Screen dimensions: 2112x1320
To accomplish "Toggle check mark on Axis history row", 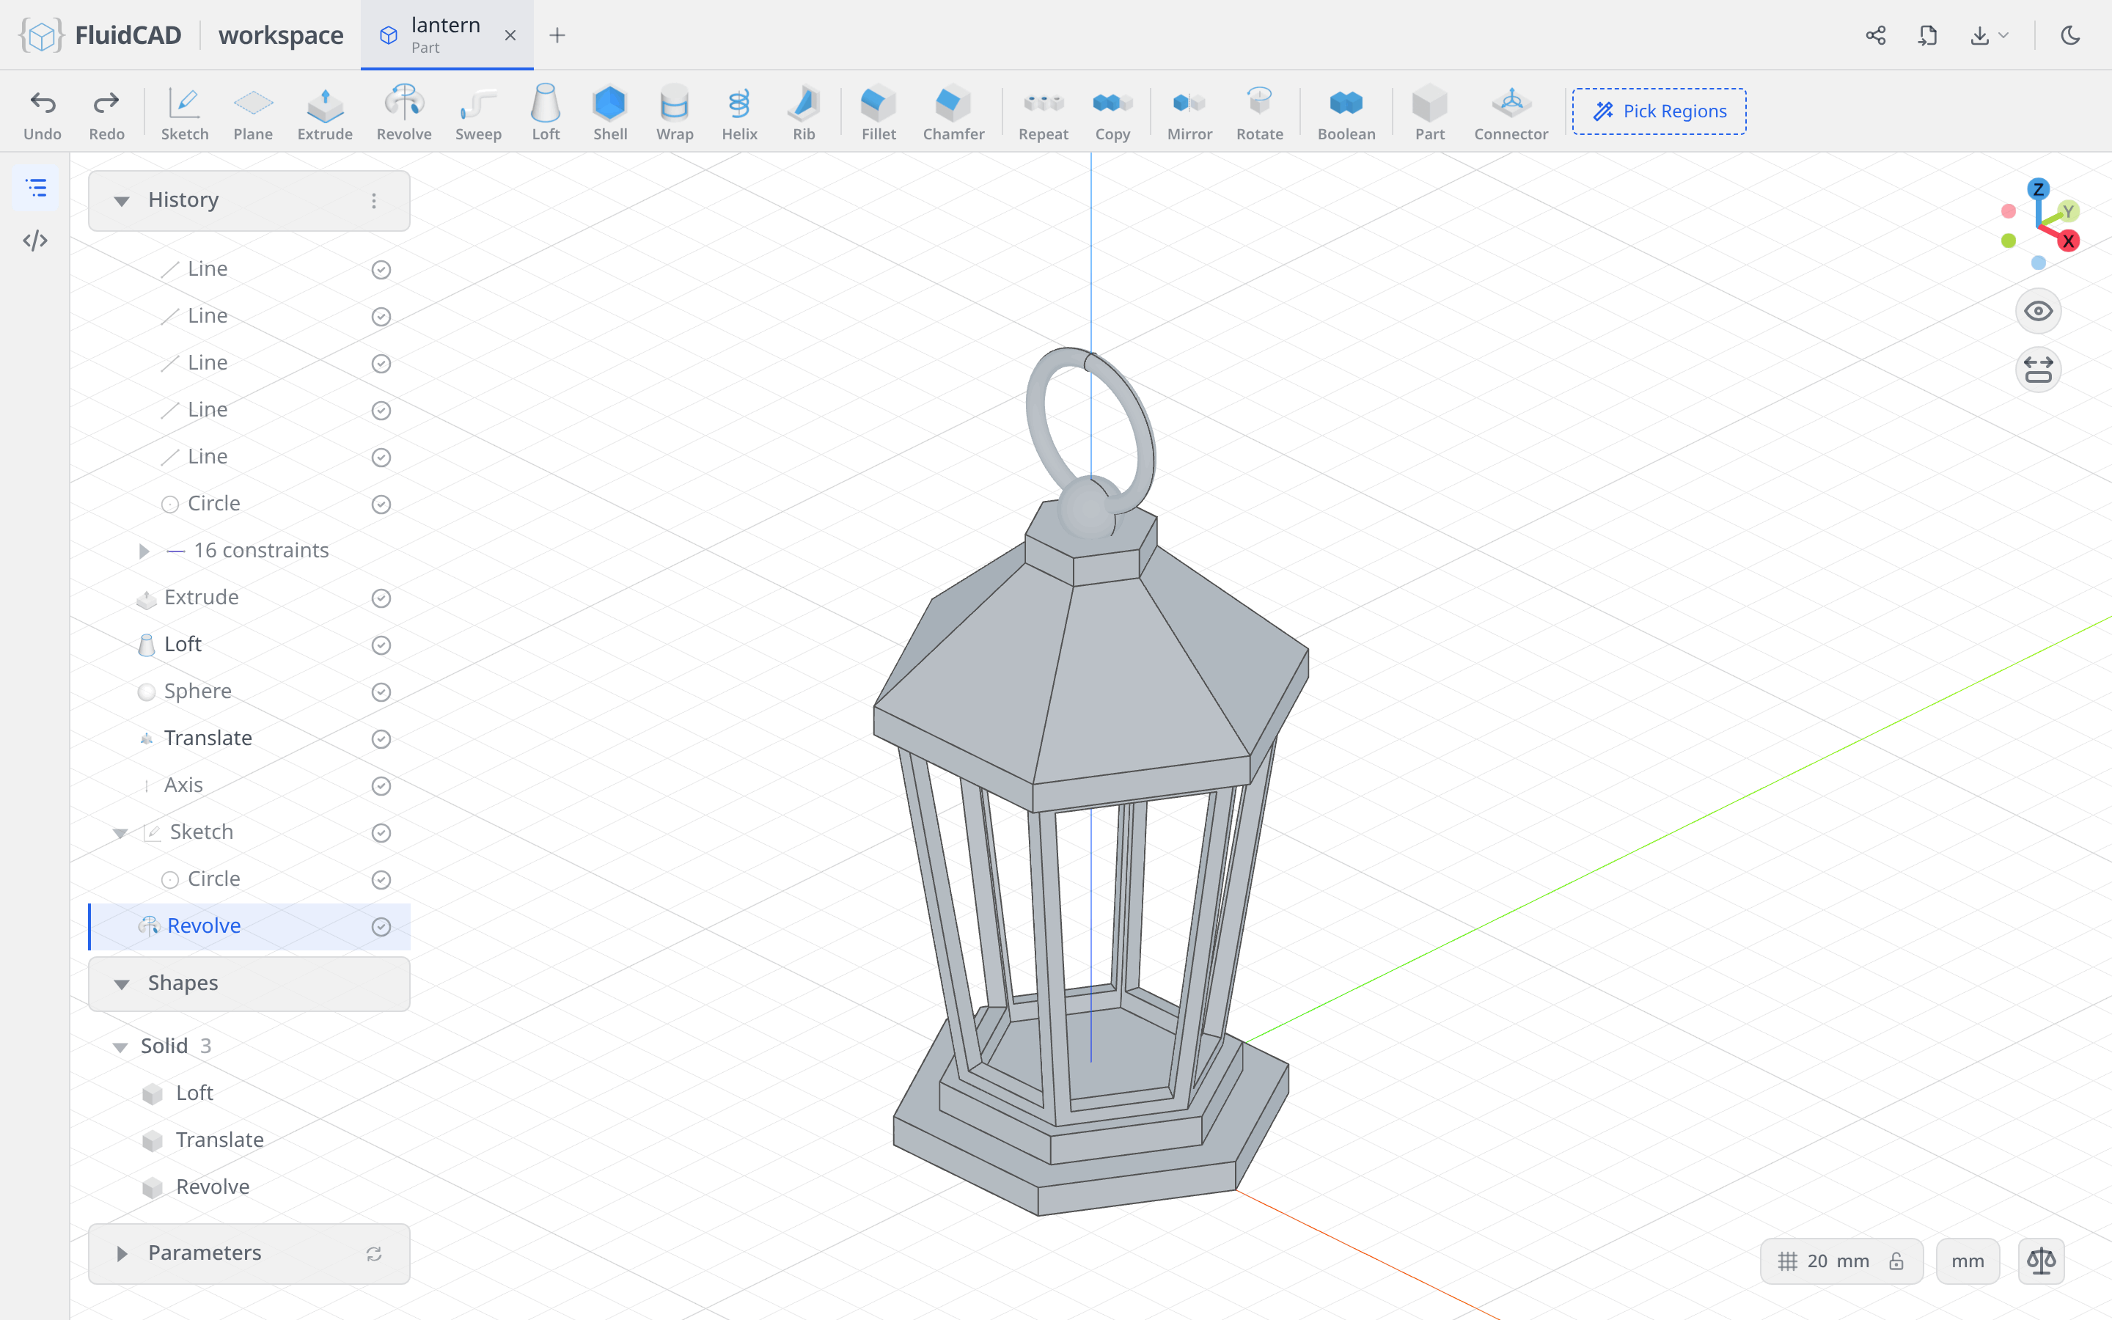I will coord(381,785).
